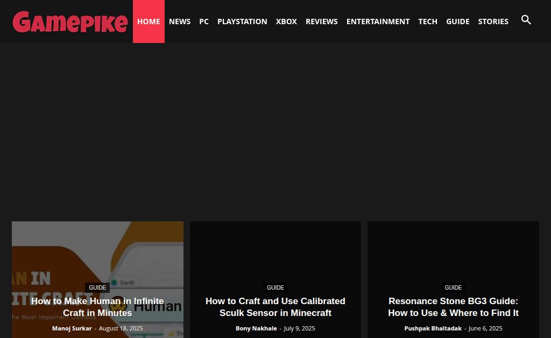The image size is (551, 338).
Task: Open the Calibrated Sculk Sensor Minecraft article
Action: tap(275, 307)
